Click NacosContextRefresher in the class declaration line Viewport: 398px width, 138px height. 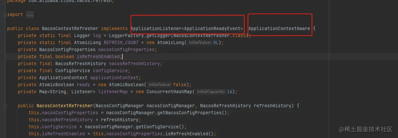(70, 28)
